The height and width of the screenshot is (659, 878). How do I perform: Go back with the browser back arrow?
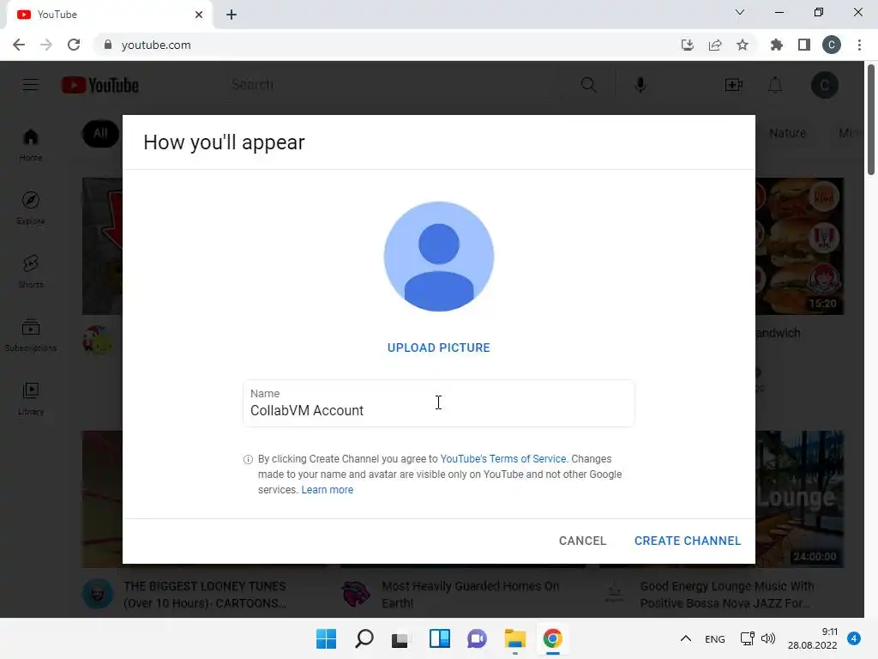coord(19,45)
